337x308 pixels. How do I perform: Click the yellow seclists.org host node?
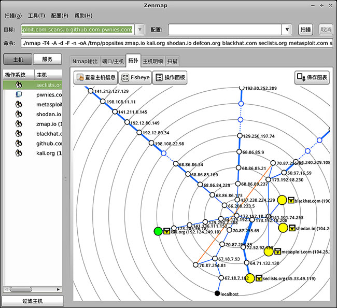250,278
